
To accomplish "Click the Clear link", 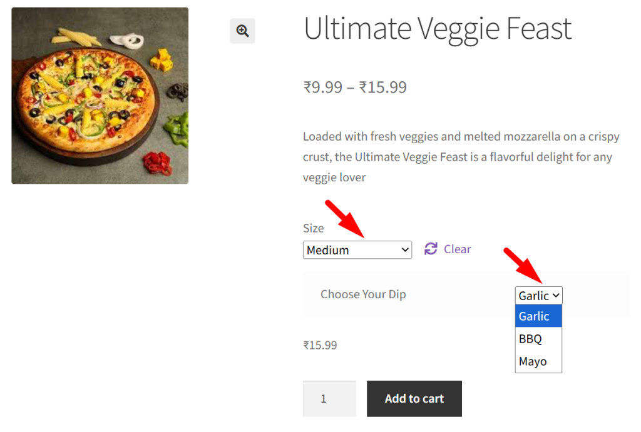I will (x=457, y=249).
